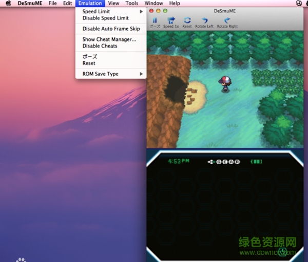Zoom DeSmuME window with green button
Screen dimensions: 308x262
tap(165, 11)
